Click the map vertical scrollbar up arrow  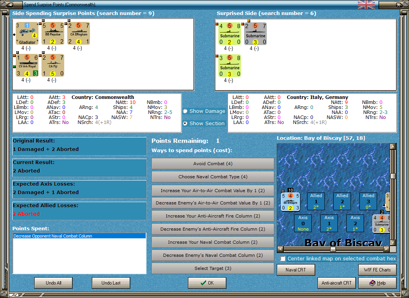393,146
